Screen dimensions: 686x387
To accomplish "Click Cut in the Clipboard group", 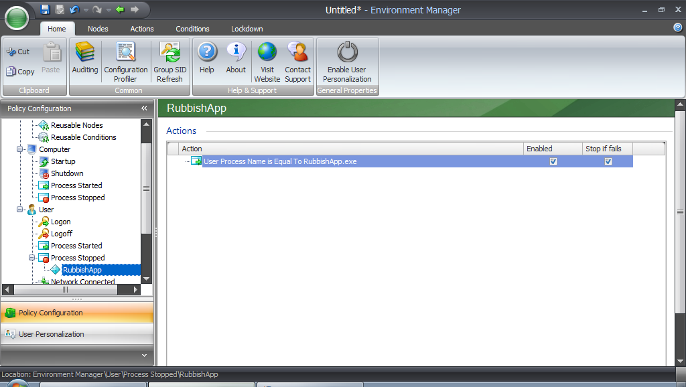I will 18,52.
